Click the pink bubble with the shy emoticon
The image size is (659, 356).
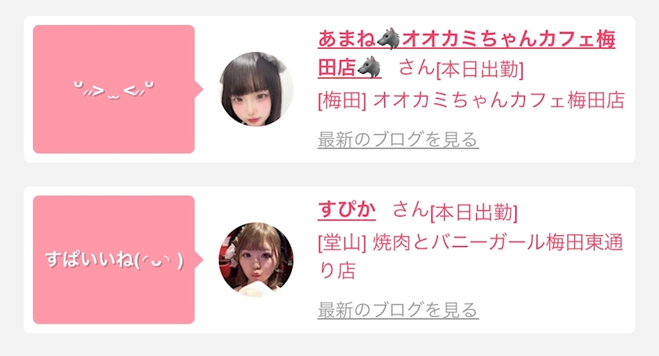[x=114, y=89]
